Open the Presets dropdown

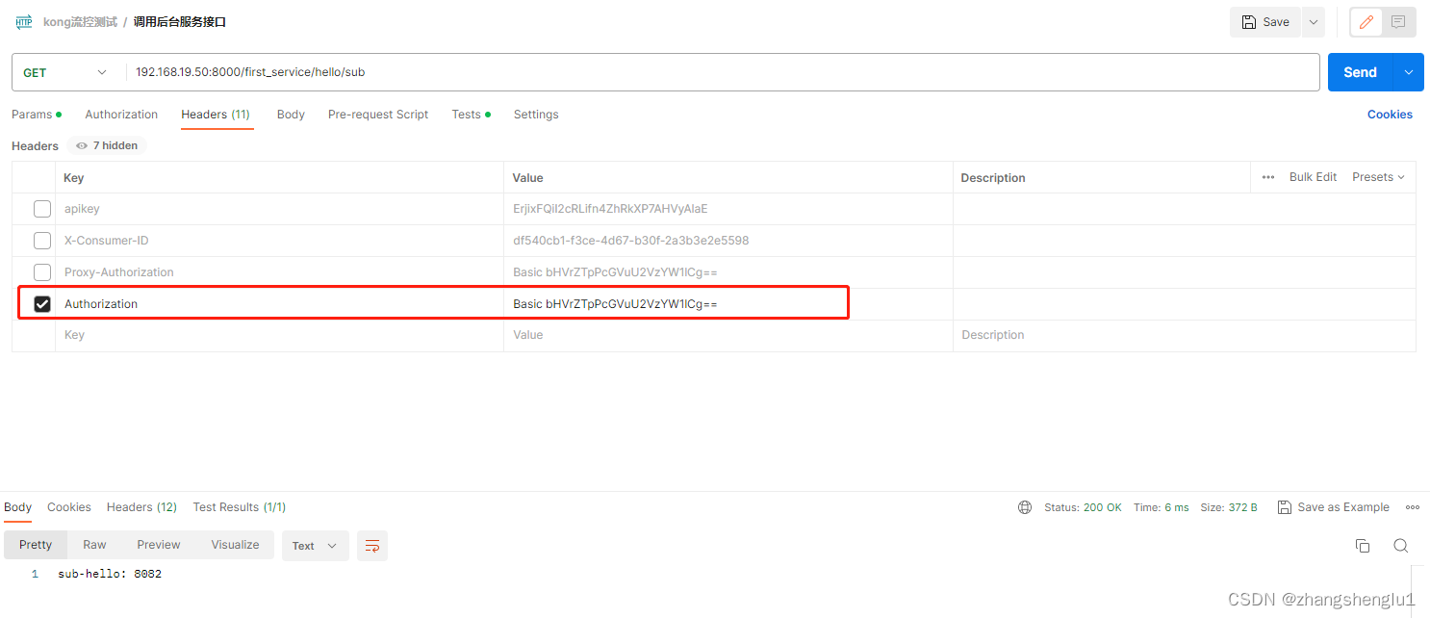[x=1378, y=177]
